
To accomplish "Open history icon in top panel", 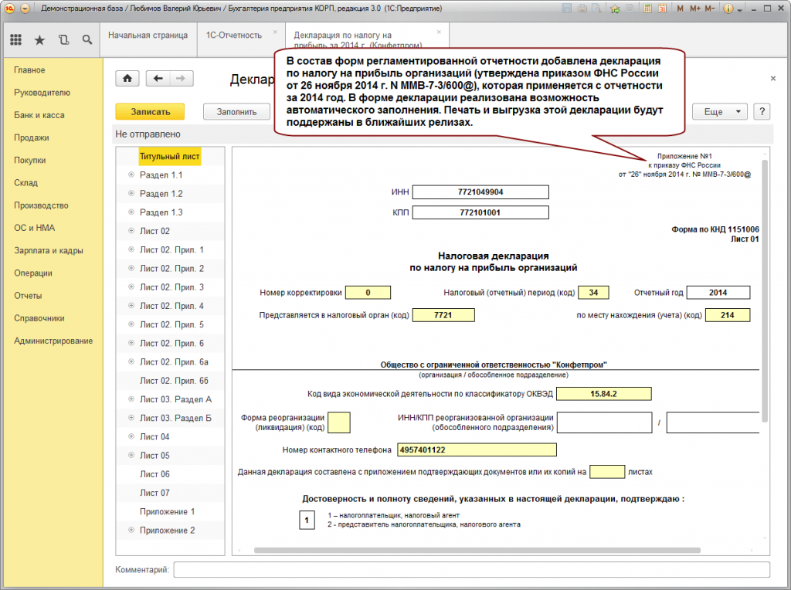I will (x=63, y=40).
